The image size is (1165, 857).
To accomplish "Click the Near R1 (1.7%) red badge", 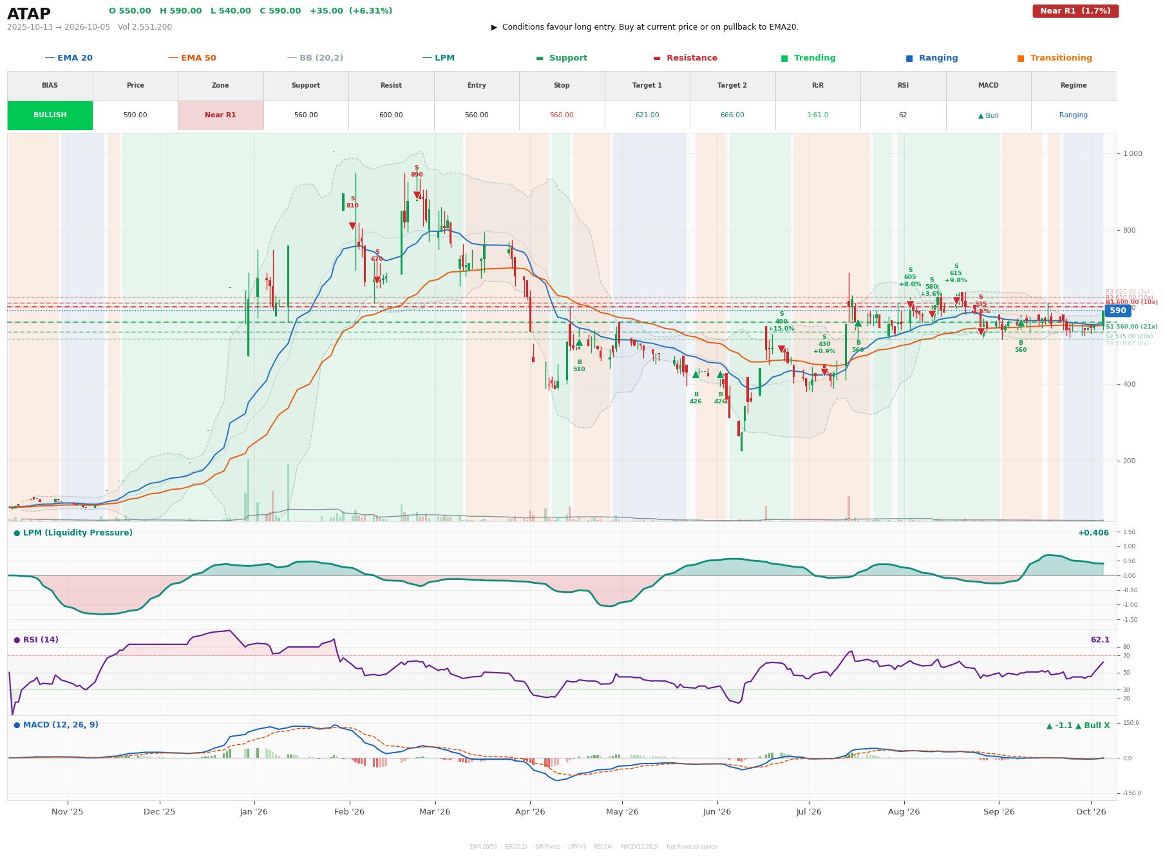I will coord(1075,11).
